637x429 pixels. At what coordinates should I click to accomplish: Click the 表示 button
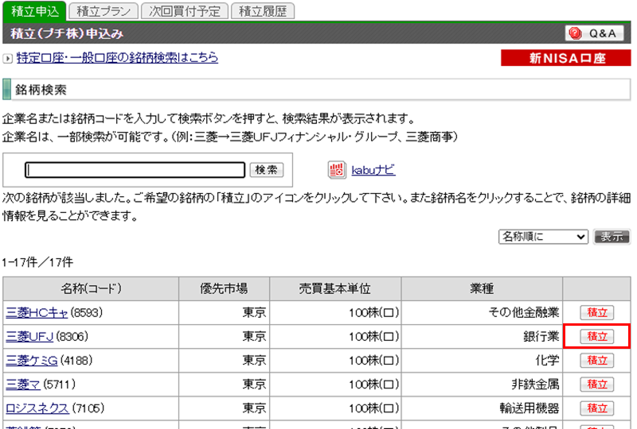pyautogui.click(x=612, y=237)
